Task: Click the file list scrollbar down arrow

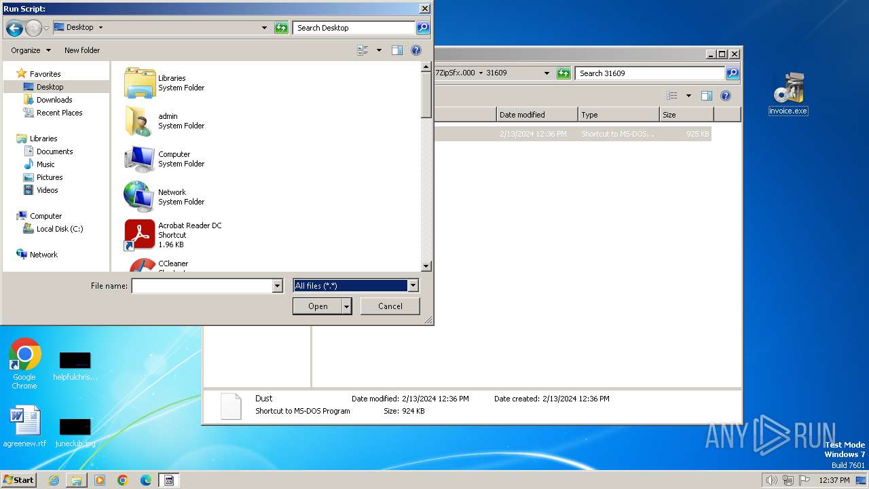Action: click(426, 266)
